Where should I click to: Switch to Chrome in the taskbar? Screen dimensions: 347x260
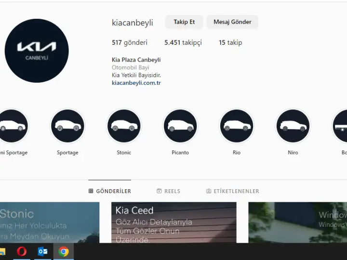click(x=63, y=251)
